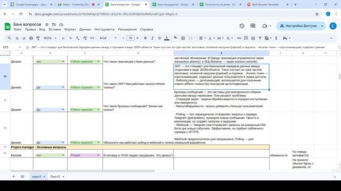
Task: Collapse the toolbar with the chevron
Action: 331,38
